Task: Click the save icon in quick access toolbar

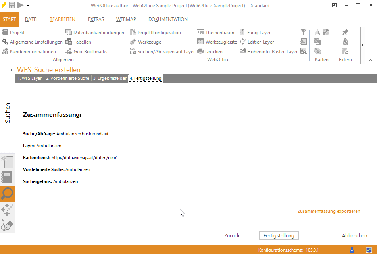Action: coord(12,5)
